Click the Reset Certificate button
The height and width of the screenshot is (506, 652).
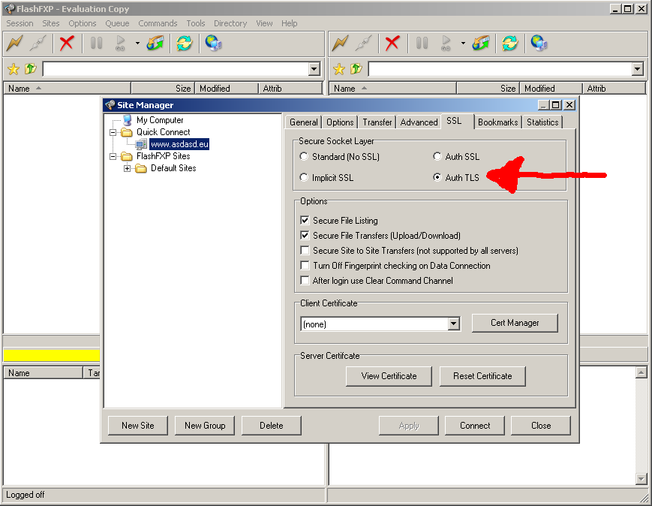[x=482, y=376]
